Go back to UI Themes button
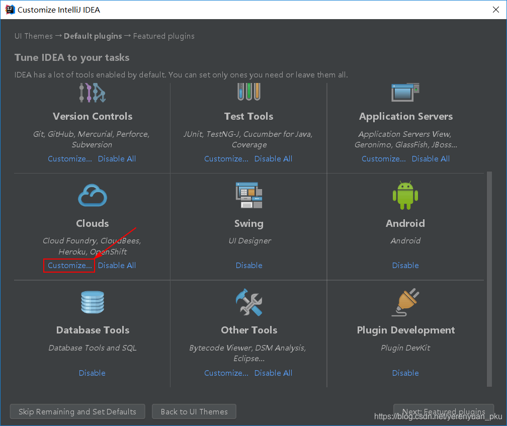This screenshot has width=507, height=426. 194,411
